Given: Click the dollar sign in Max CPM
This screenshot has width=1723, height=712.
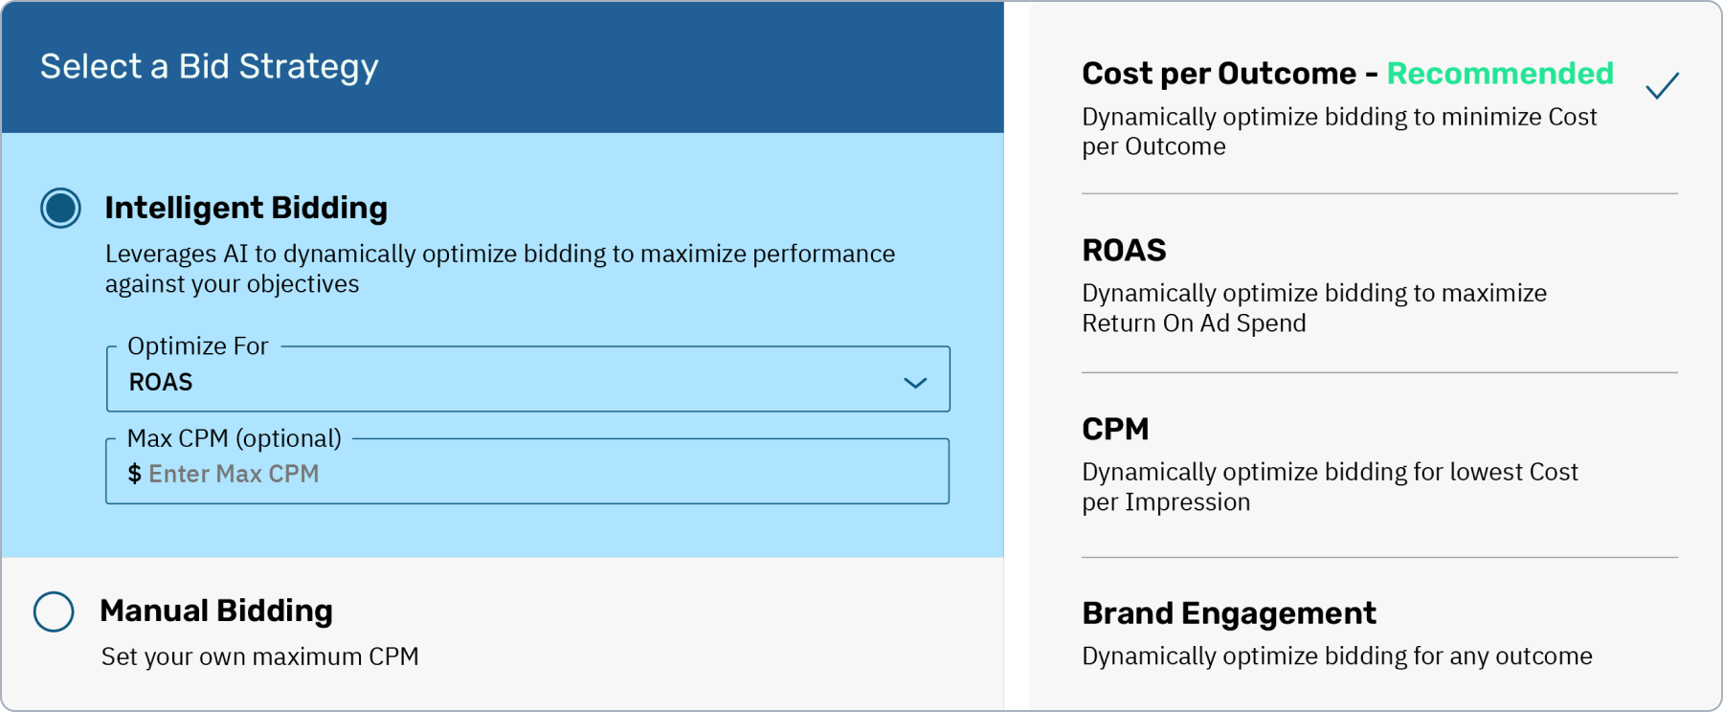Looking at the screenshot, I should tap(135, 474).
